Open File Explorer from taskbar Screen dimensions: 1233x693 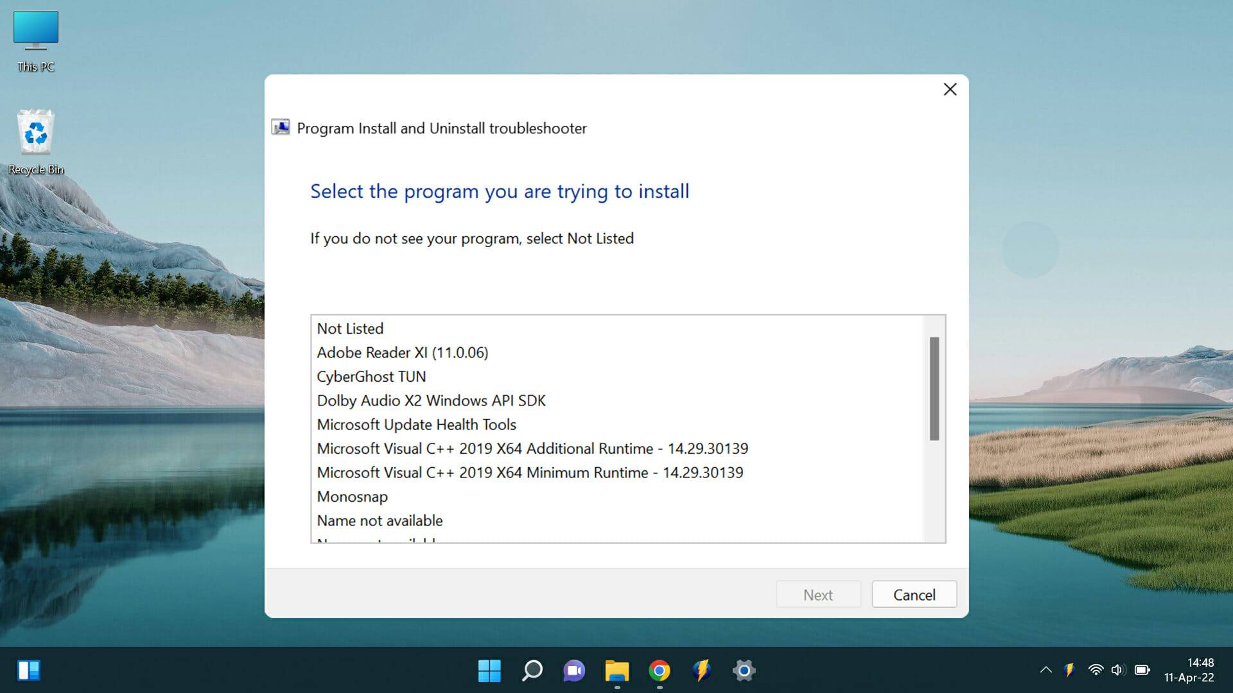click(616, 671)
